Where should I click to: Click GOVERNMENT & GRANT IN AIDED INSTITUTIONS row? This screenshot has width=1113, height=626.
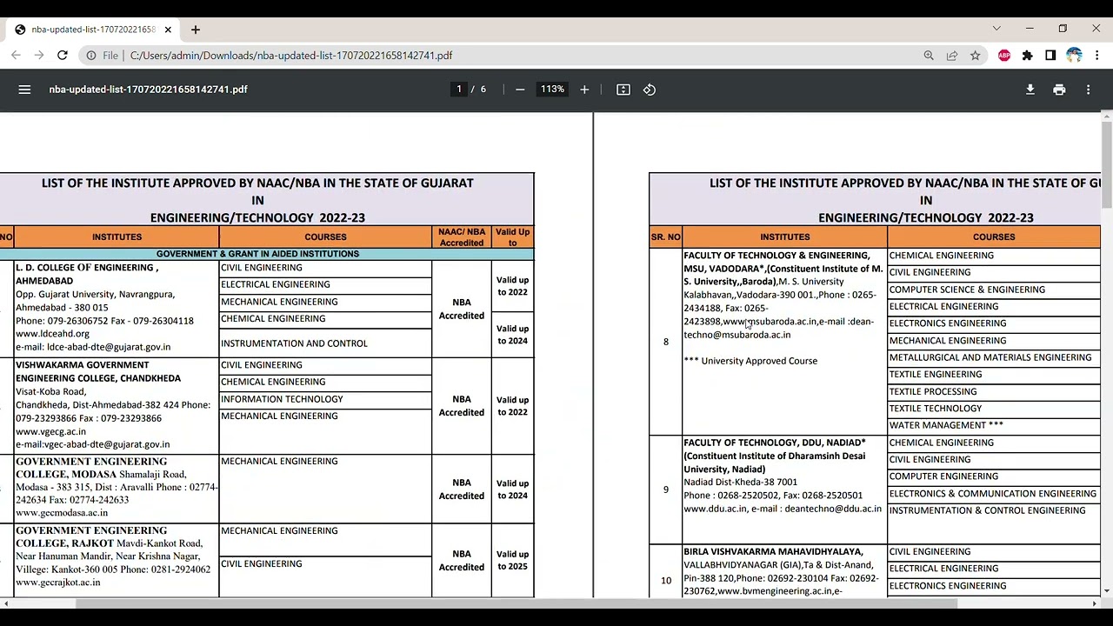pos(257,254)
